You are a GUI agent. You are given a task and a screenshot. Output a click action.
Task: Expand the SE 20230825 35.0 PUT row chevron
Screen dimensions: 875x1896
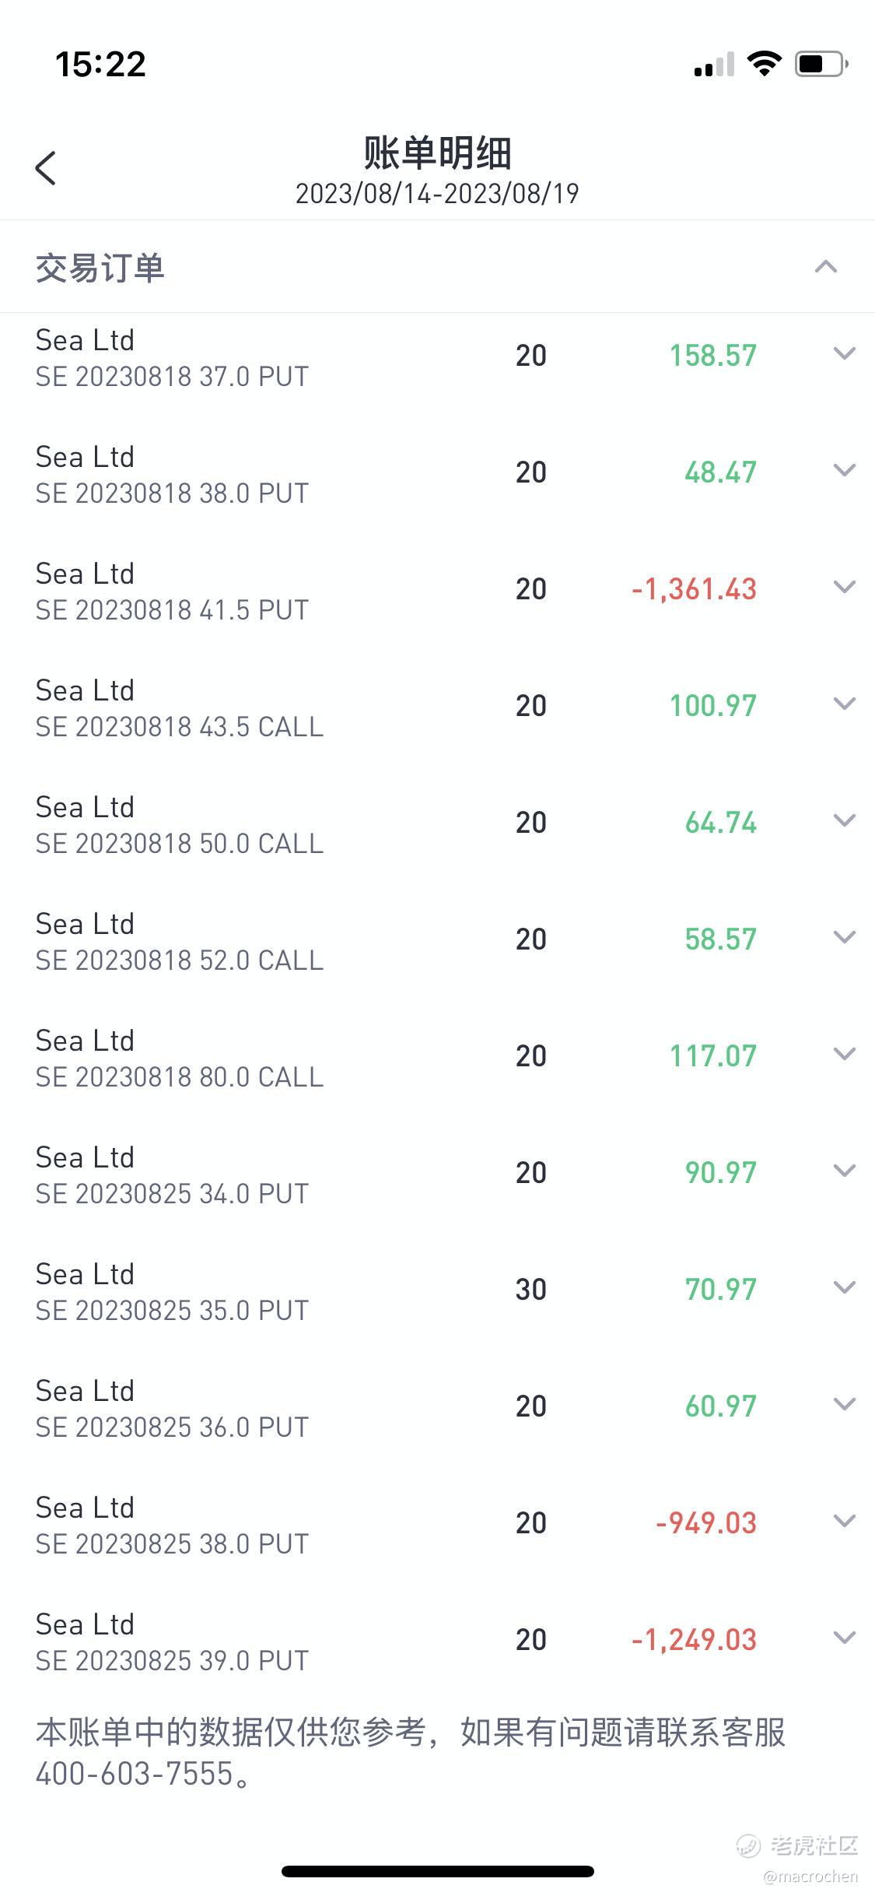tap(845, 1288)
